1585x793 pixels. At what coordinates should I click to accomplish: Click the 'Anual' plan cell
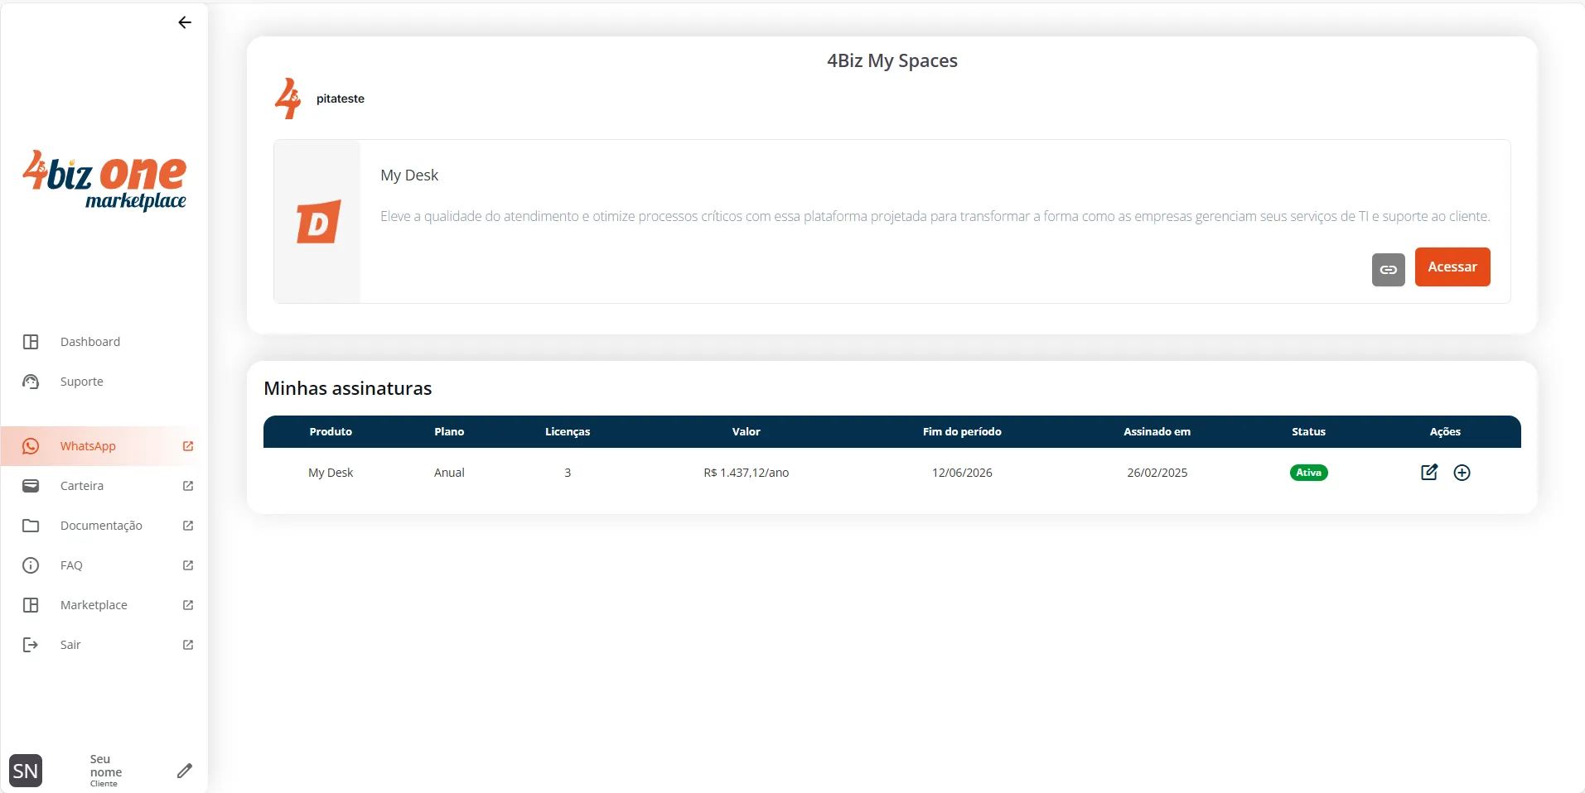(x=449, y=473)
